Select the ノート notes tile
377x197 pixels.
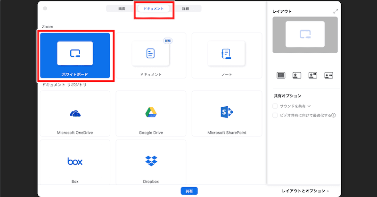tap(226, 55)
